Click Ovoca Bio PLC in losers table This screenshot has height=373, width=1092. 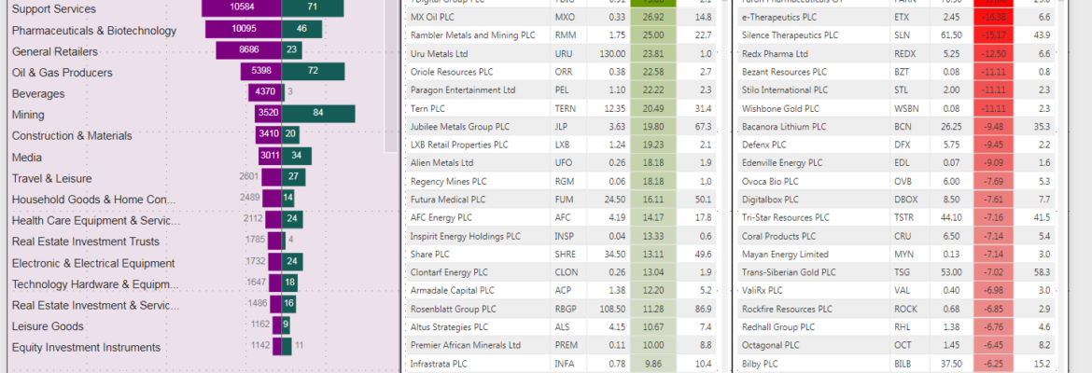pyautogui.click(x=770, y=181)
